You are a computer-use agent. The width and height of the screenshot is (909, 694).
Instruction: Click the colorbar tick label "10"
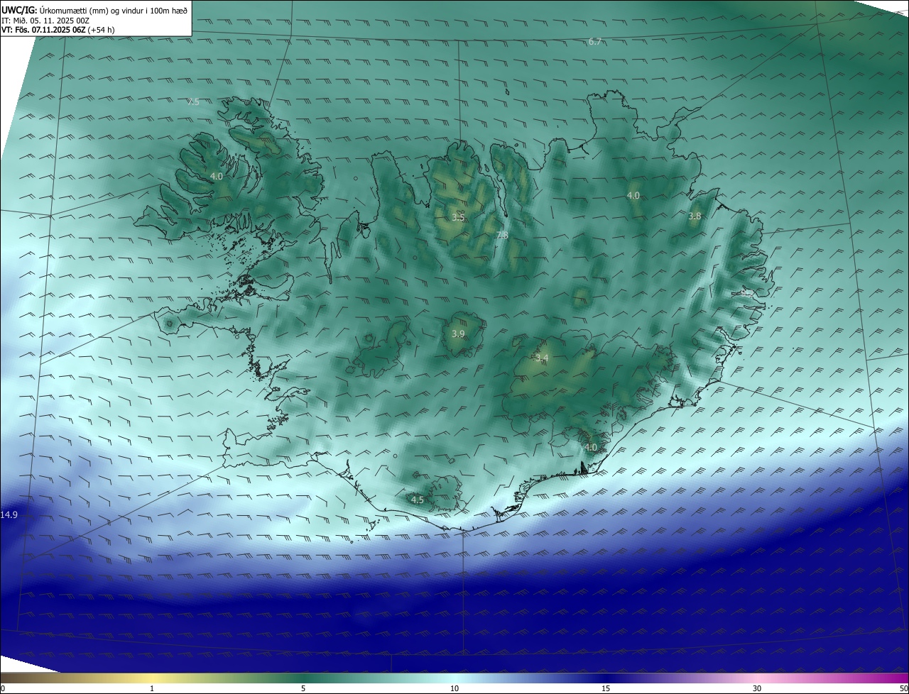(x=454, y=688)
